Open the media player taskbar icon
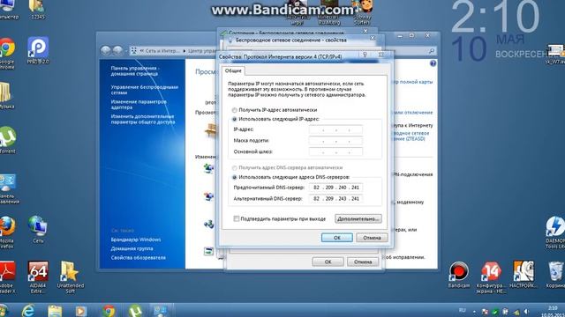This screenshot has width=565, height=317. pos(80,311)
